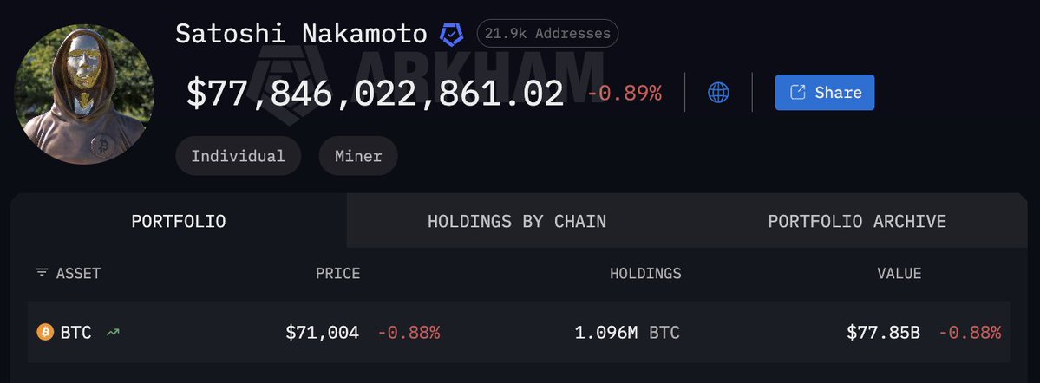Click the 1.096M BTC holdings amount
The image size is (1040, 383).
(627, 332)
